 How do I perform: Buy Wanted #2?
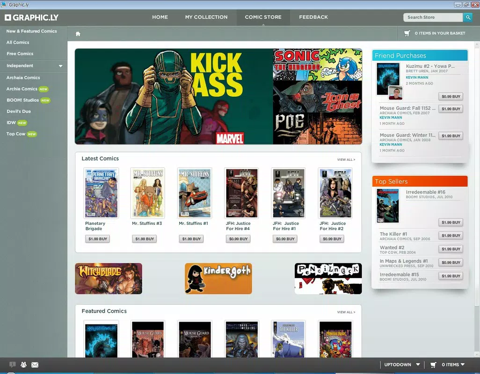coord(451,249)
